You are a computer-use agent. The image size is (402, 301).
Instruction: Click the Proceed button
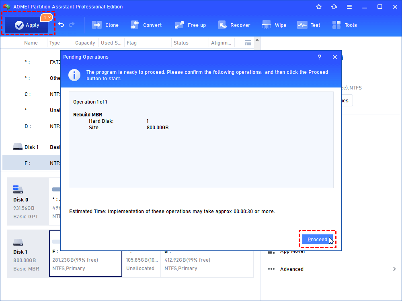click(x=318, y=239)
